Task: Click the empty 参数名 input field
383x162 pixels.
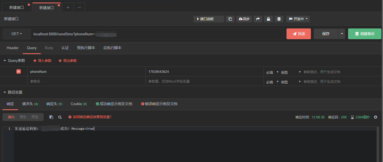Action: tap(86, 81)
